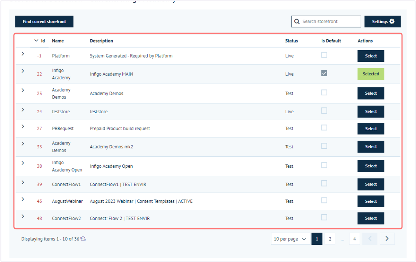Tick Is Default for Infigo Academy Open
The image size is (416, 262).
tap(324, 165)
